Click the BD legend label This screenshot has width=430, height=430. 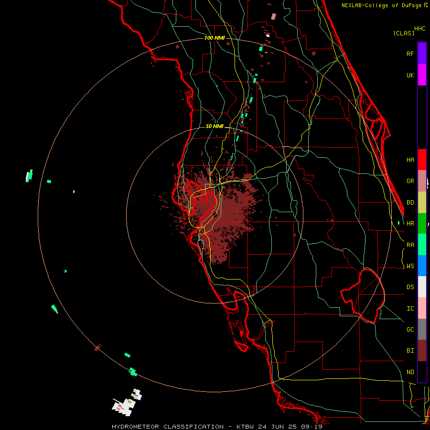tap(410, 203)
